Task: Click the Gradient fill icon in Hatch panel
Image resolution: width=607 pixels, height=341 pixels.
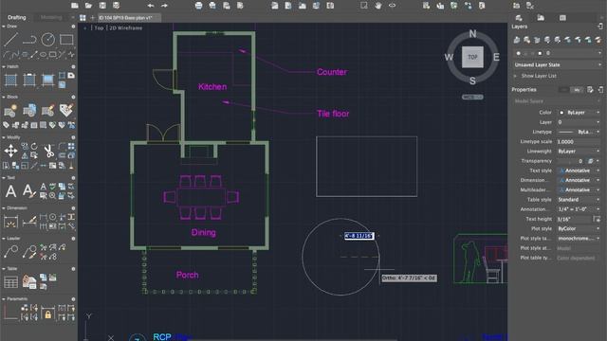Action: click(x=48, y=80)
